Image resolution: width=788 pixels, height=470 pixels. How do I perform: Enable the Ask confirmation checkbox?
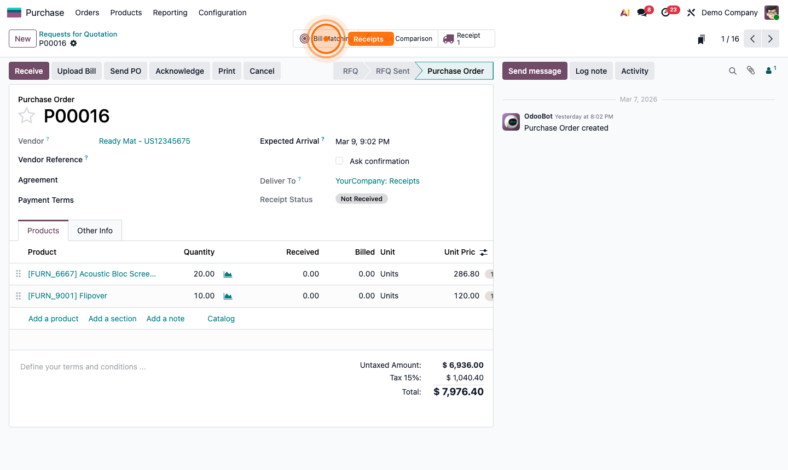tap(339, 161)
